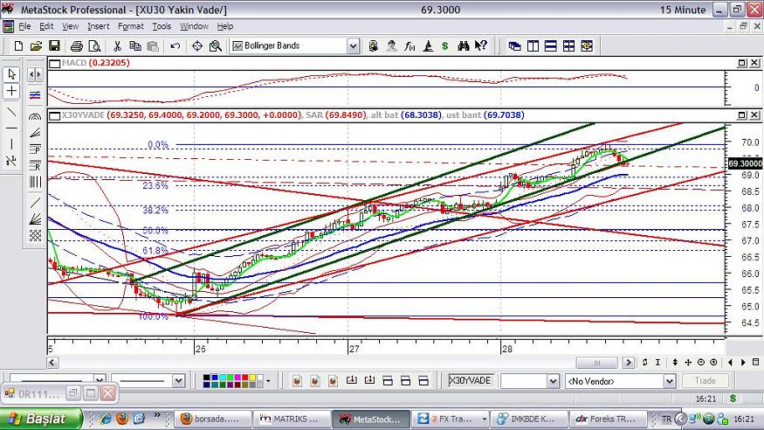Select the Gann grid tool

[x=35, y=236]
